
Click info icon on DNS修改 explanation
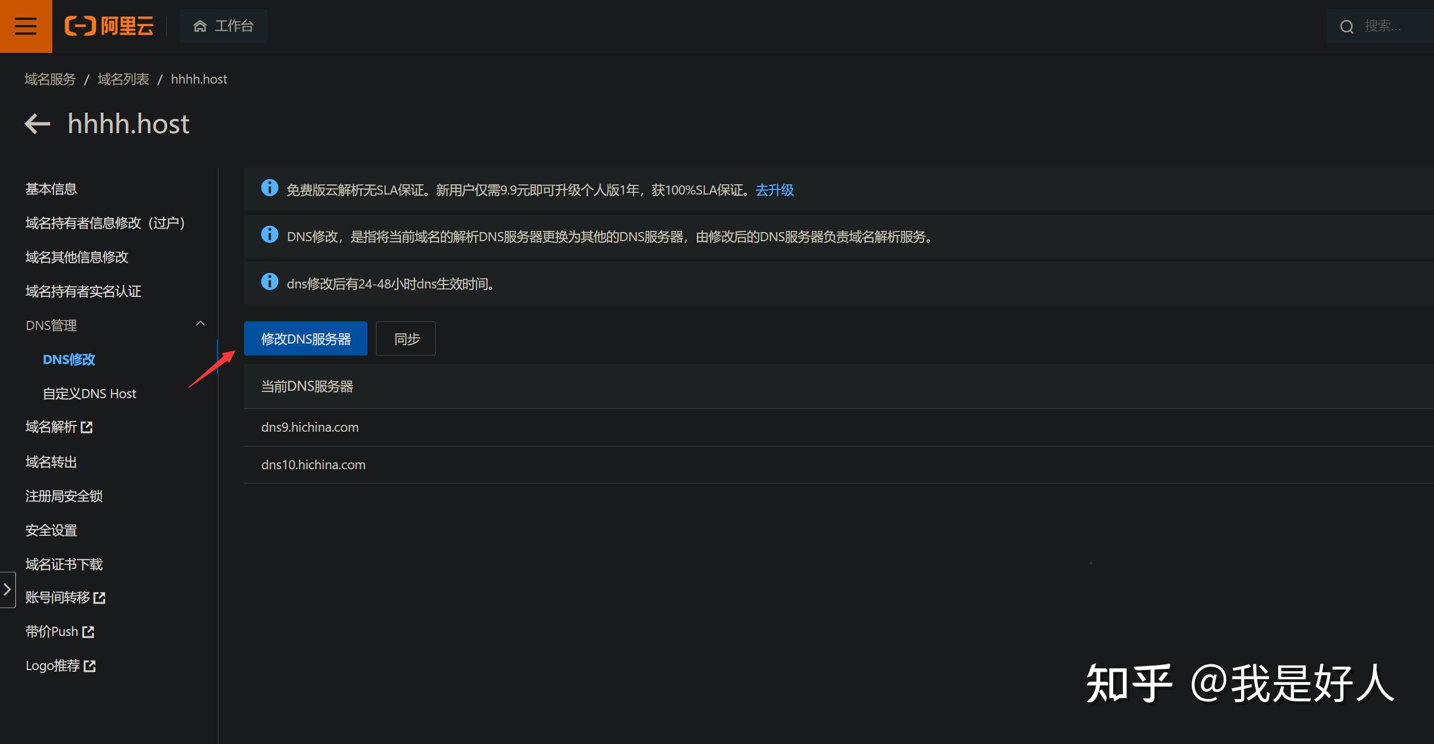pos(270,234)
